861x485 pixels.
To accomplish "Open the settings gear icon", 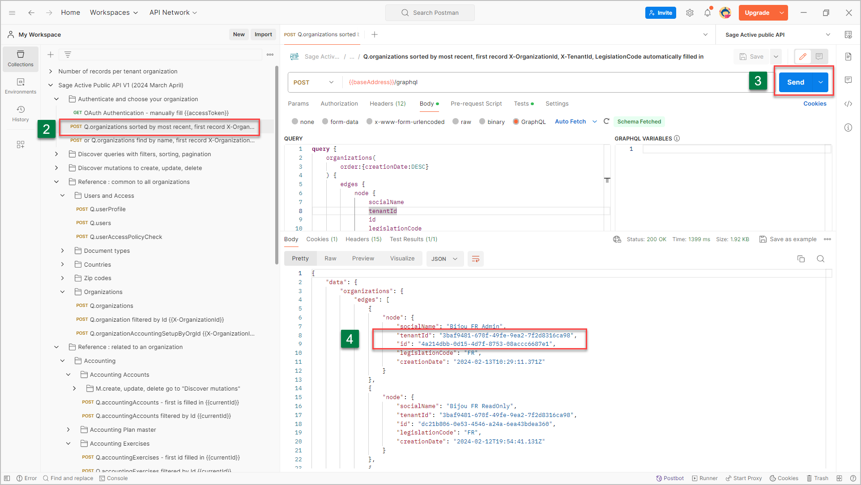I will (x=690, y=13).
